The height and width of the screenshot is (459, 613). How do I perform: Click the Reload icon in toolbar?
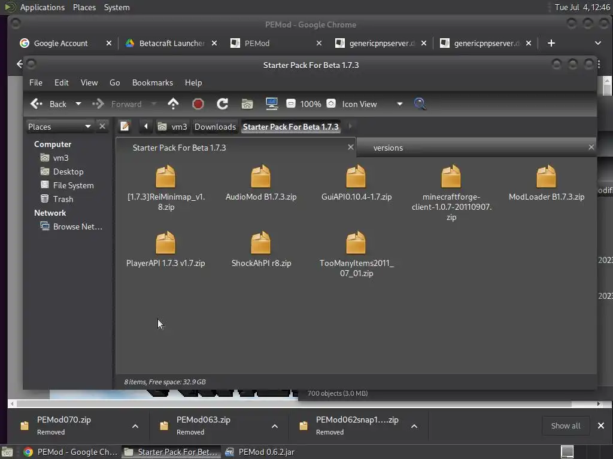click(223, 104)
